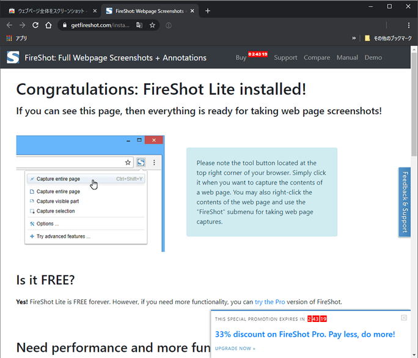Click 'Congratulations: FireShot Lite installed!' heading

click(x=161, y=89)
